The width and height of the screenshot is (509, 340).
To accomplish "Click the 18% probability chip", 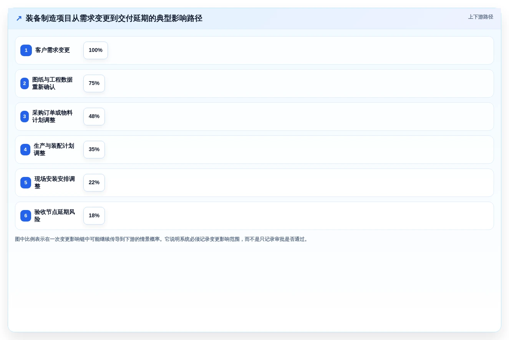I will 94,216.
